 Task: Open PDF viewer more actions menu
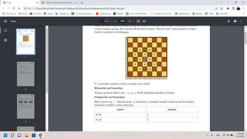[x=241, y=21]
